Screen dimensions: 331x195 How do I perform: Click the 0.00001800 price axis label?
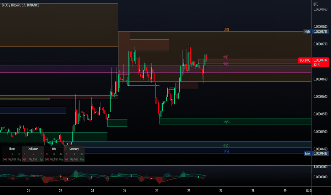pos(320,27)
